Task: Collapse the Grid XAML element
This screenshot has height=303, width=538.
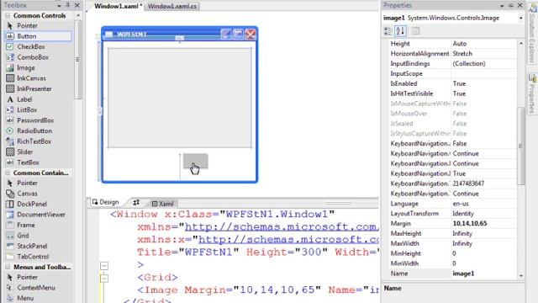Action: point(104,279)
